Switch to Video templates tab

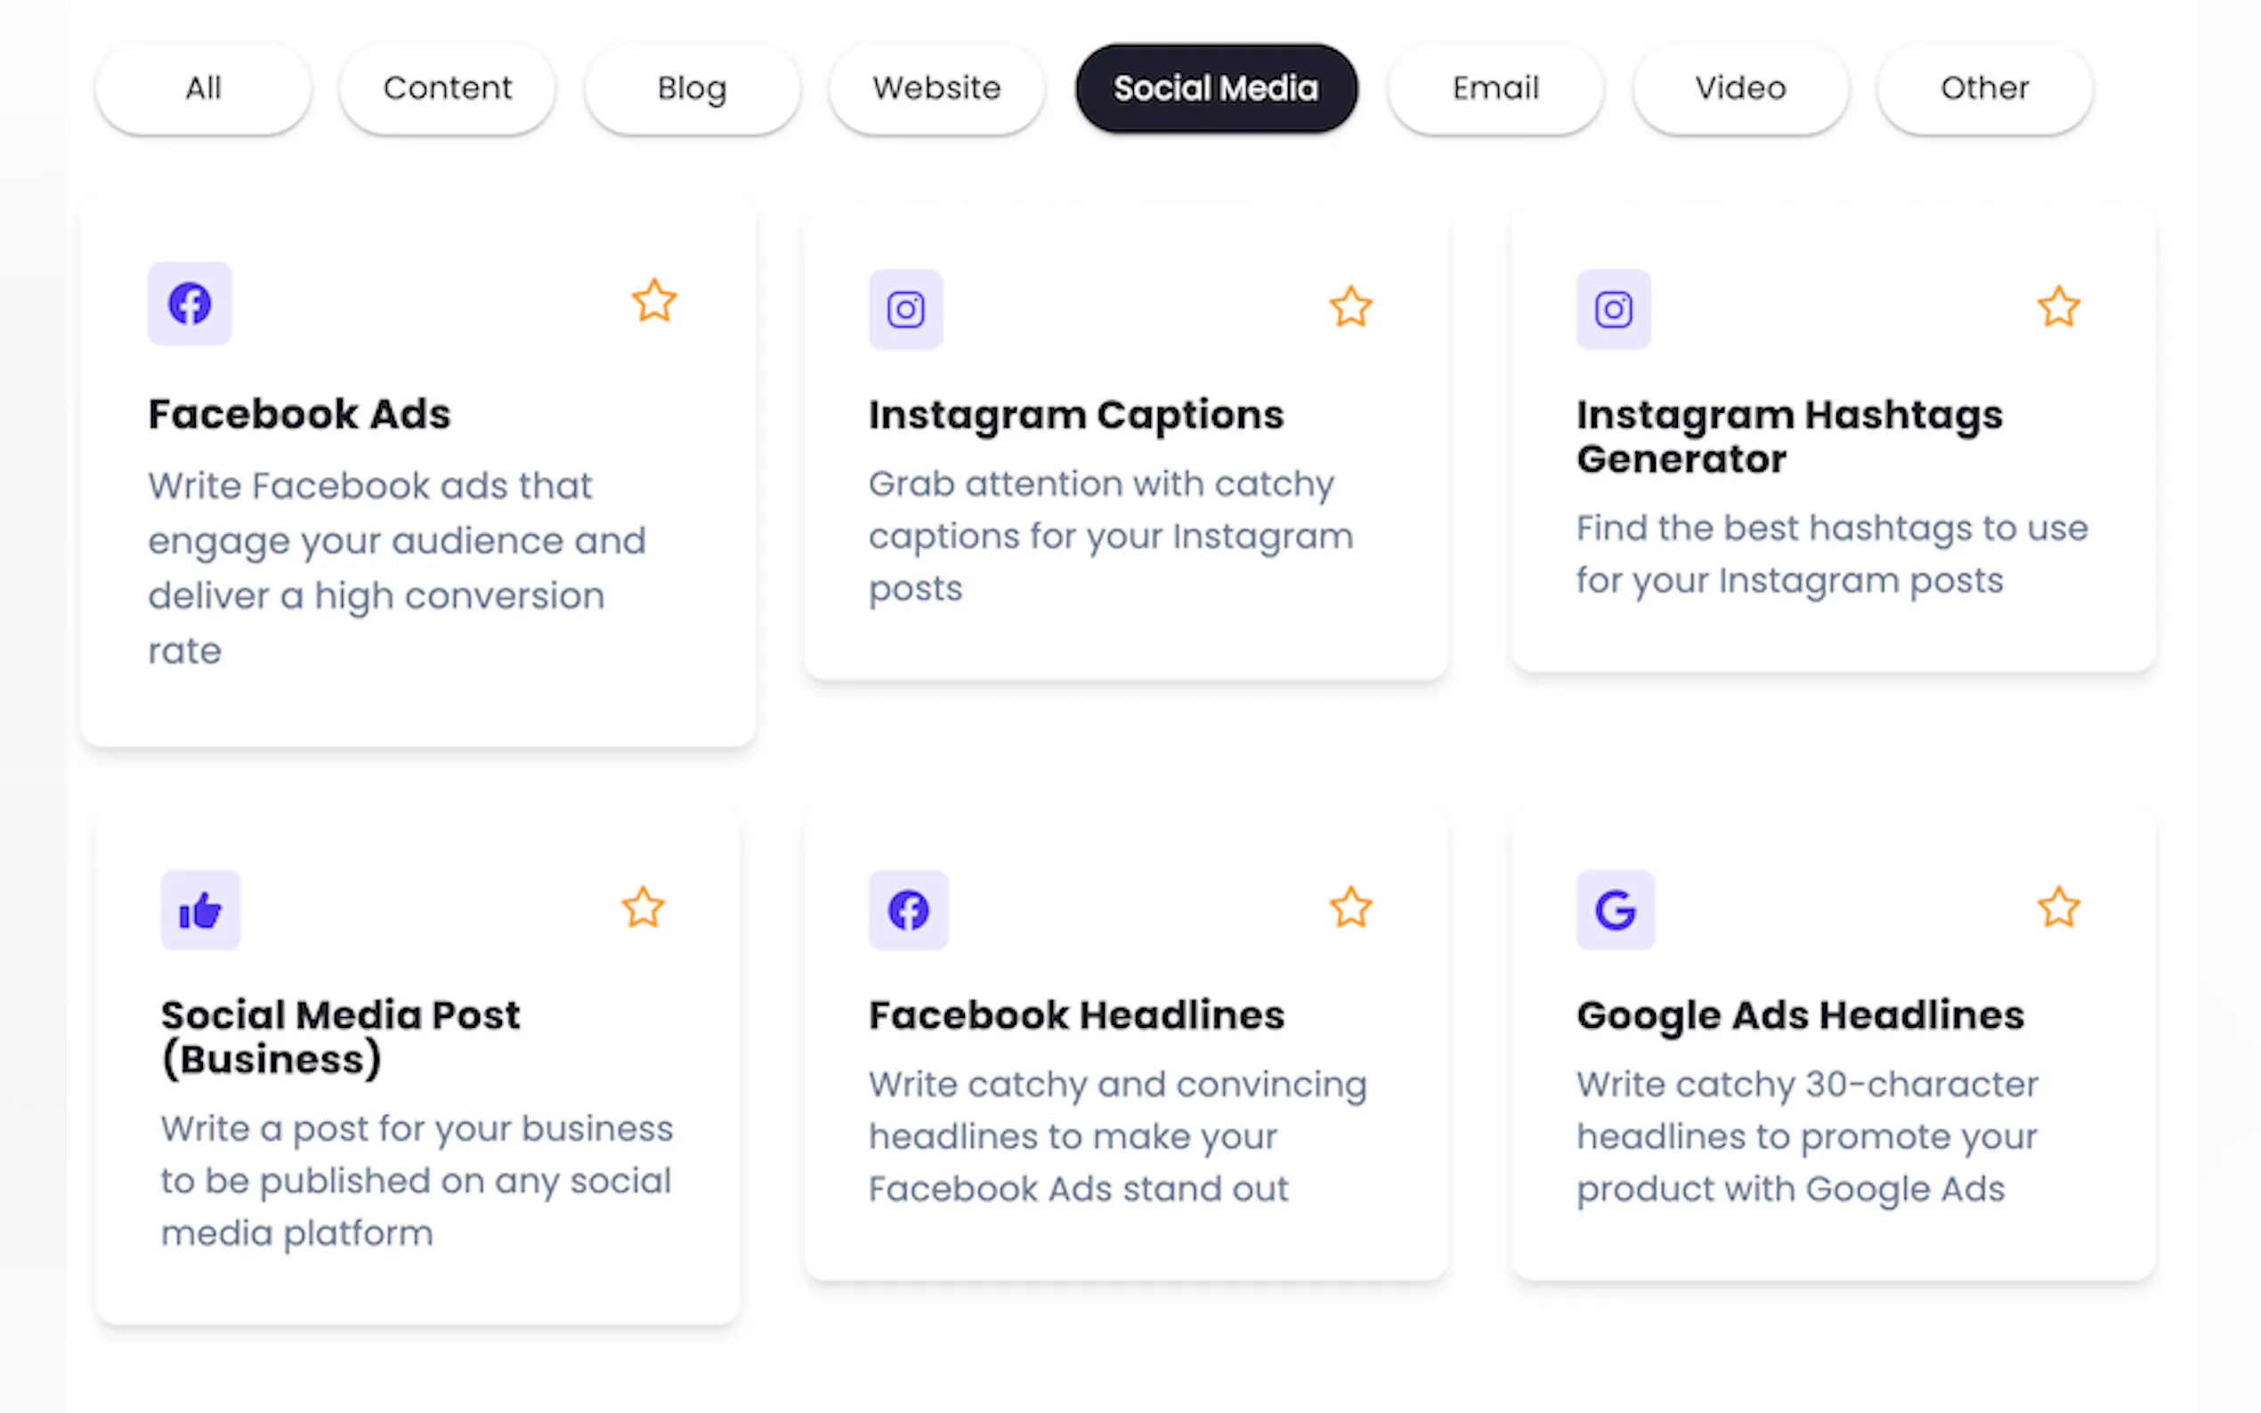pyautogui.click(x=1740, y=88)
